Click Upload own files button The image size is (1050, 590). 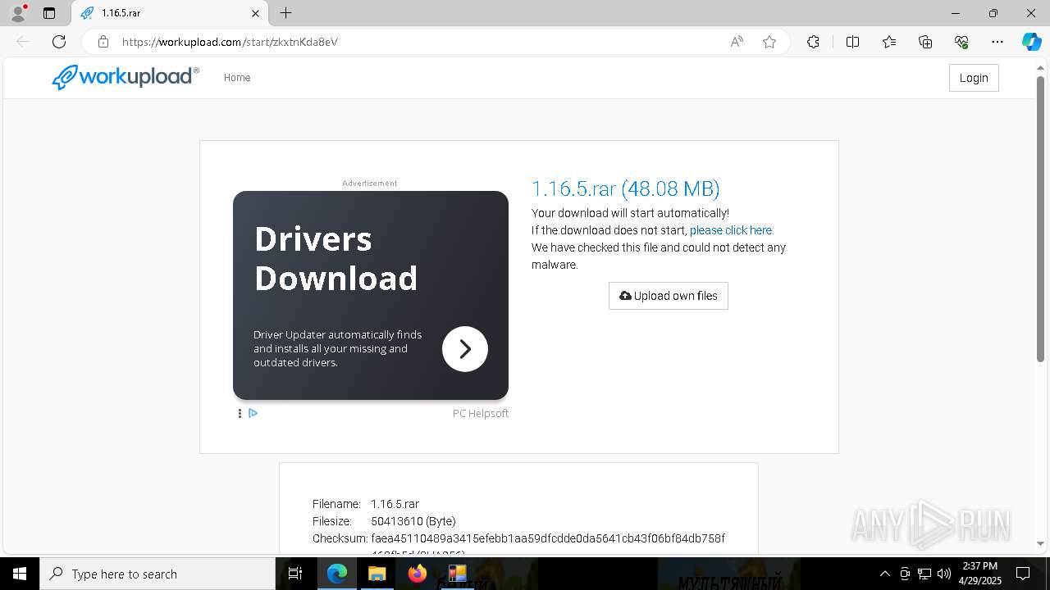[x=669, y=296]
